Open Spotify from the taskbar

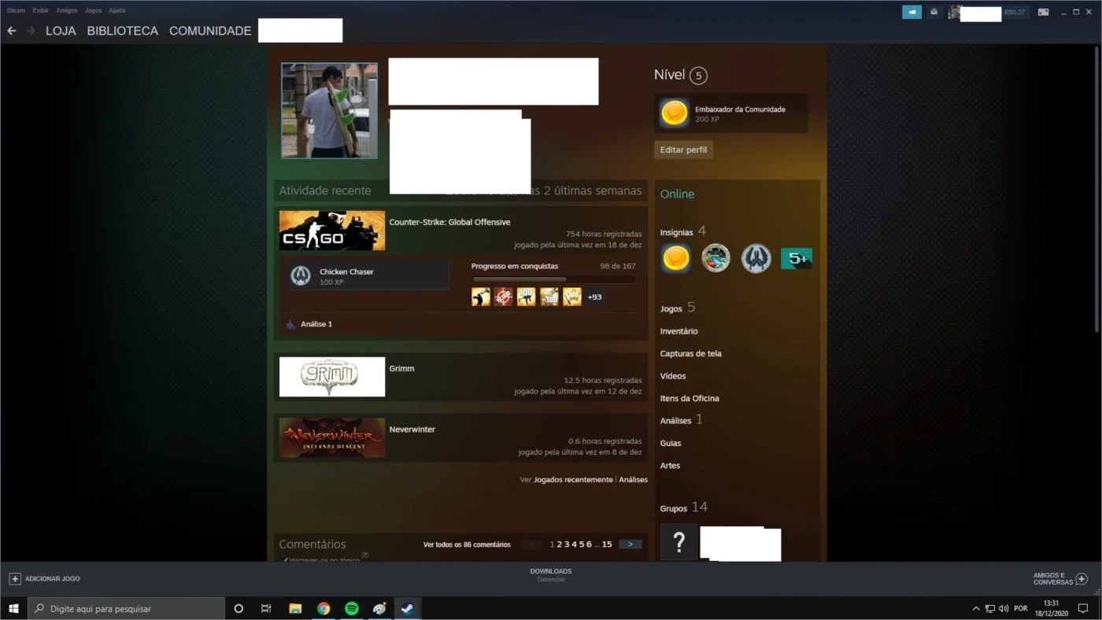click(x=352, y=608)
